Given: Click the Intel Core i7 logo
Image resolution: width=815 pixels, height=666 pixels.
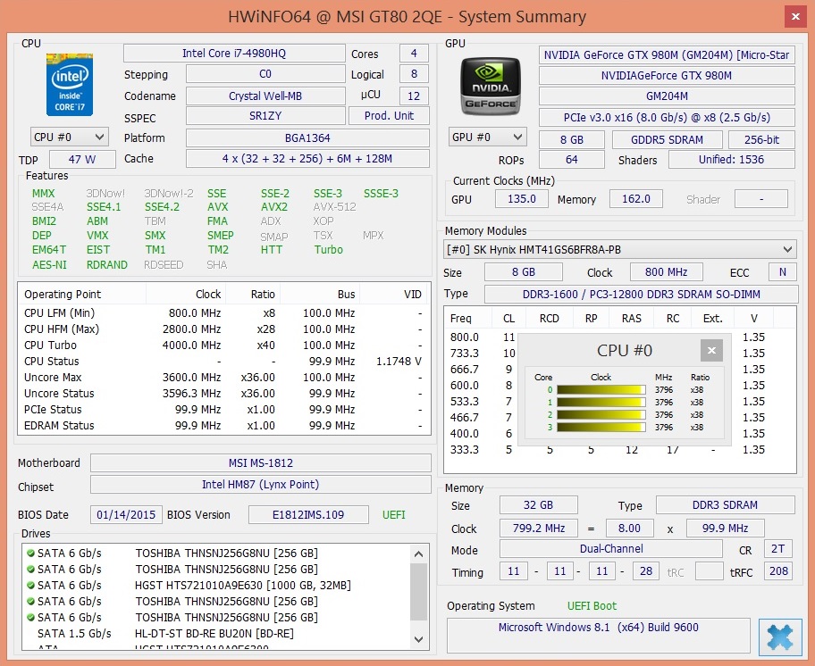Looking at the screenshot, I should point(70,84).
